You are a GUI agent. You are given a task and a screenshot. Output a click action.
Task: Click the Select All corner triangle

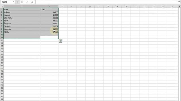(x=2, y=6)
